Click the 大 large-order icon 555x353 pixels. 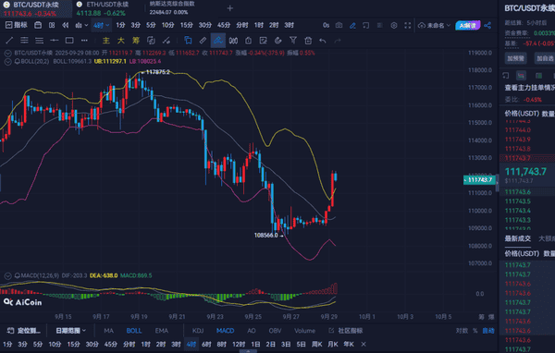click(x=120, y=41)
